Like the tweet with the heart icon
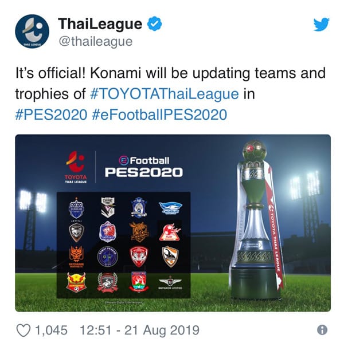This screenshot has height=343, width=344. (24, 330)
